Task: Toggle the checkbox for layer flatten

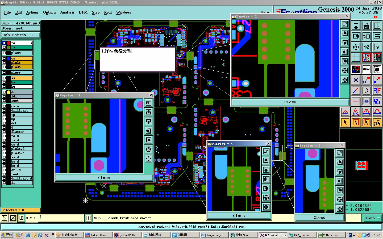Action: (4, 132)
